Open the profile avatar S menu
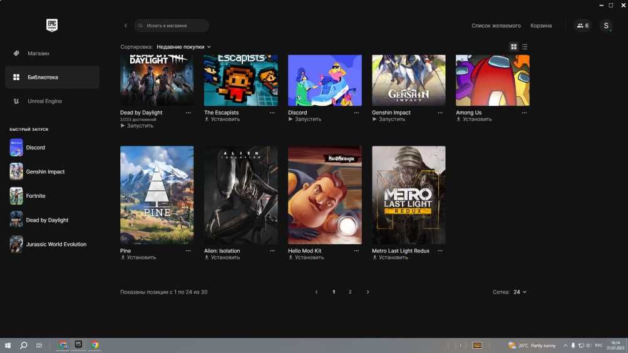Screen dimensions: 628x353 point(606,26)
